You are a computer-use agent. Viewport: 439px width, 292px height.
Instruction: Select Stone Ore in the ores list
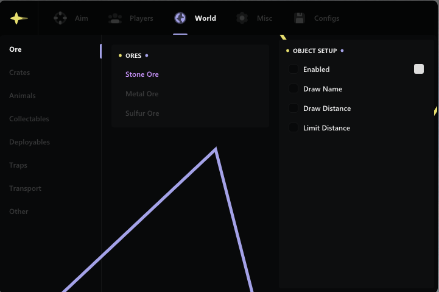coord(142,74)
